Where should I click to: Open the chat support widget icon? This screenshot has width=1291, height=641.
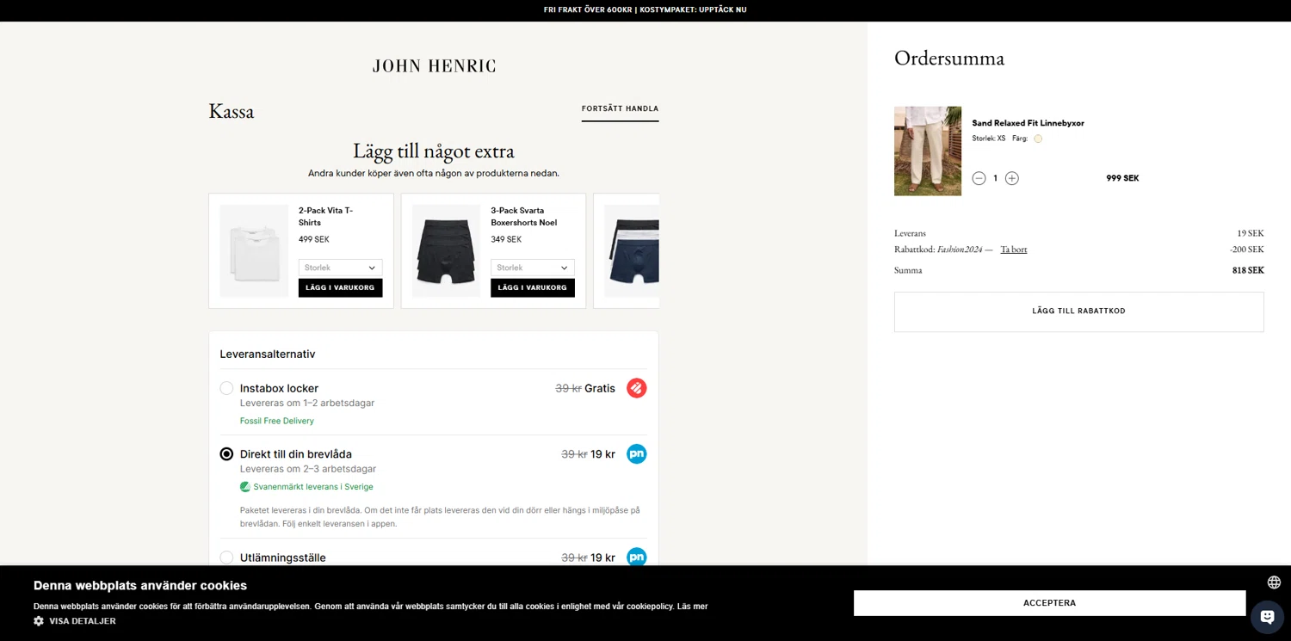[1267, 616]
